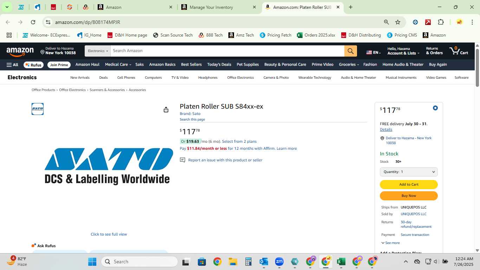480x270 pixels.
Task: Open UNIQUEPOS LLC Sold by link
Action: click(413, 214)
